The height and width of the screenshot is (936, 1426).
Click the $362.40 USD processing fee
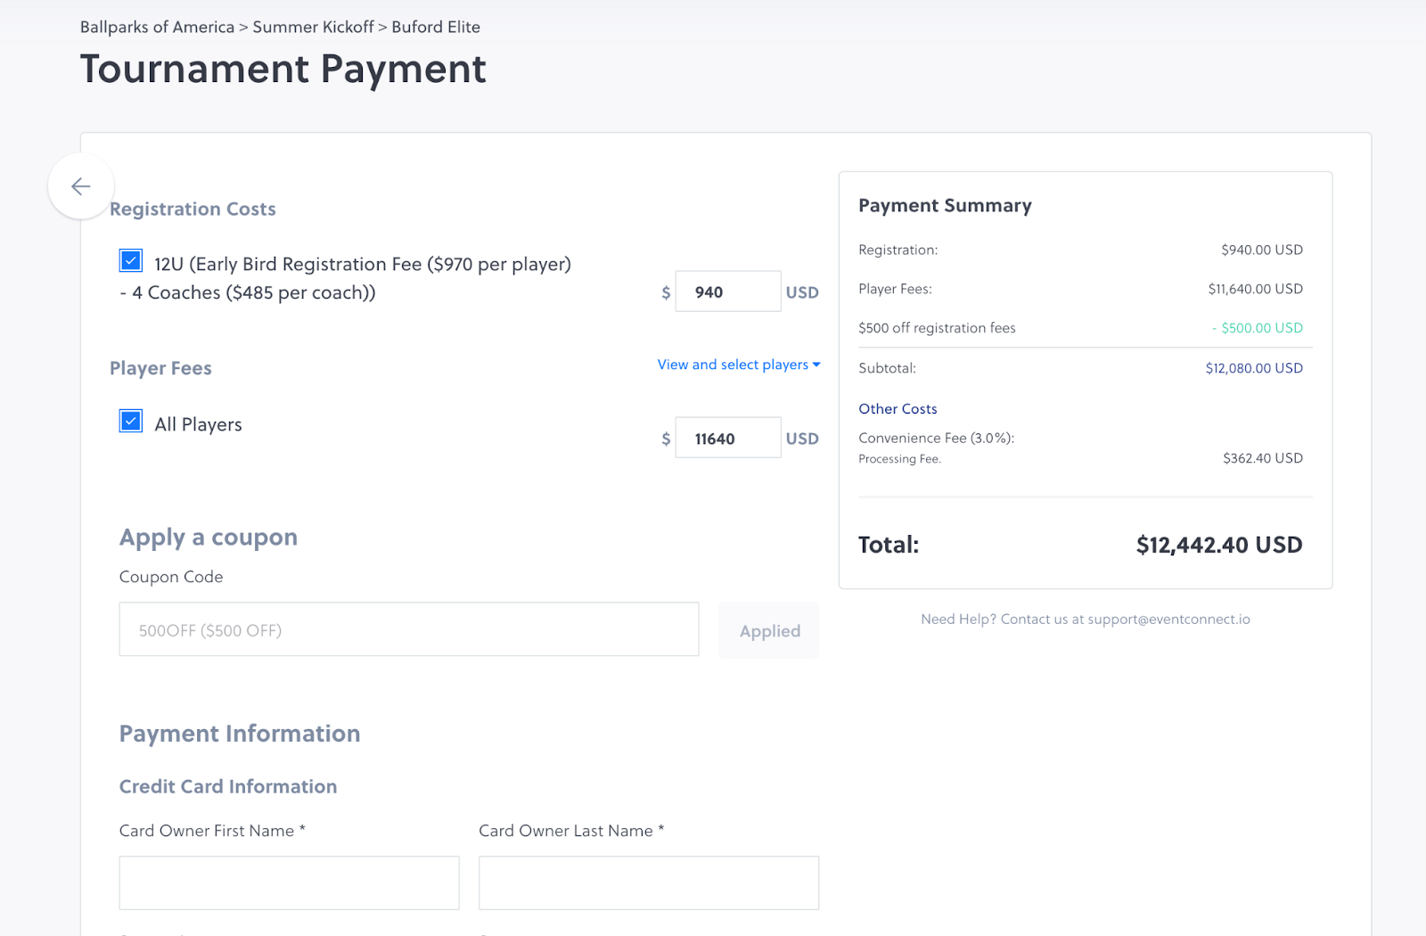[x=1263, y=458]
